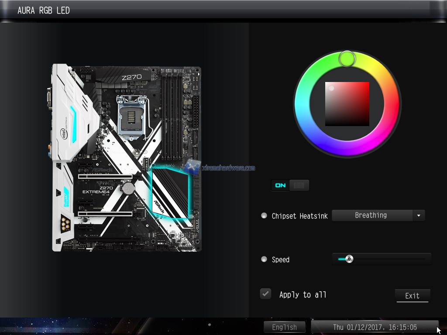The image size is (447, 335).
Task: Select the Speed radio button
Action: pyautogui.click(x=264, y=259)
